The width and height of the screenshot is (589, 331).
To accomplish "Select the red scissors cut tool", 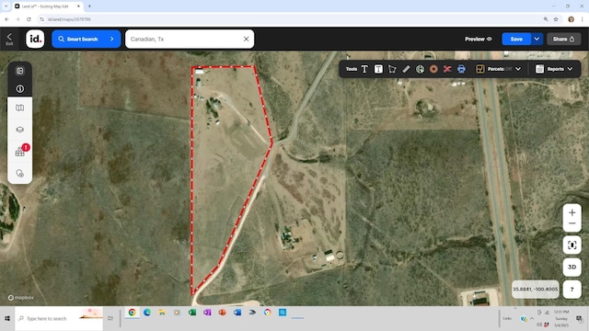I will tap(447, 69).
